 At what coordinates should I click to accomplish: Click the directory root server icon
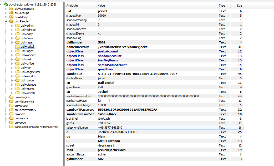(x=6, y=4)
